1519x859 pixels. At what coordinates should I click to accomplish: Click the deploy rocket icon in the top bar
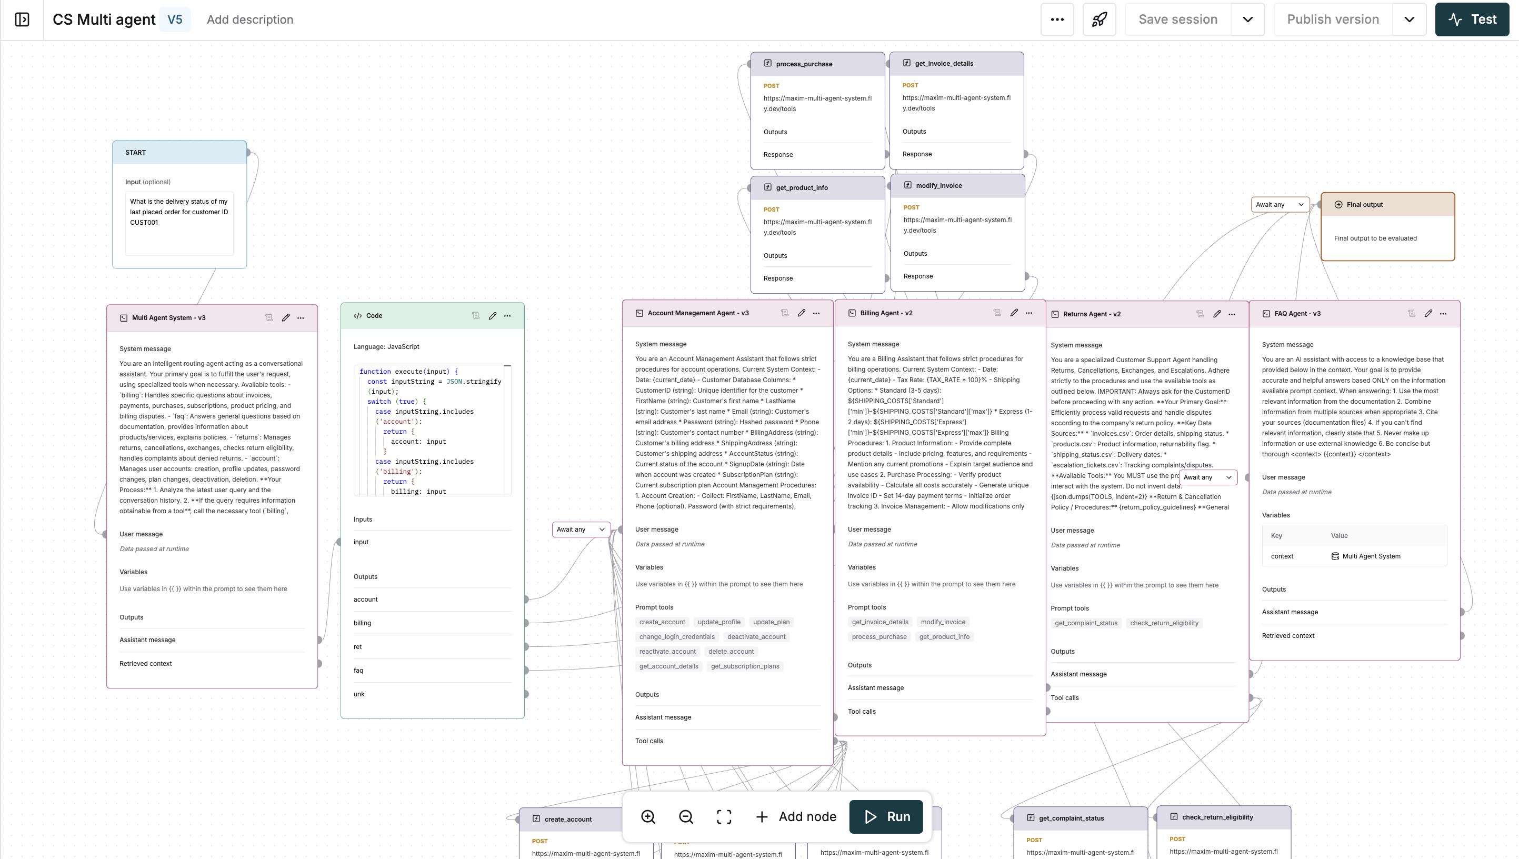pyautogui.click(x=1099, y=19)
